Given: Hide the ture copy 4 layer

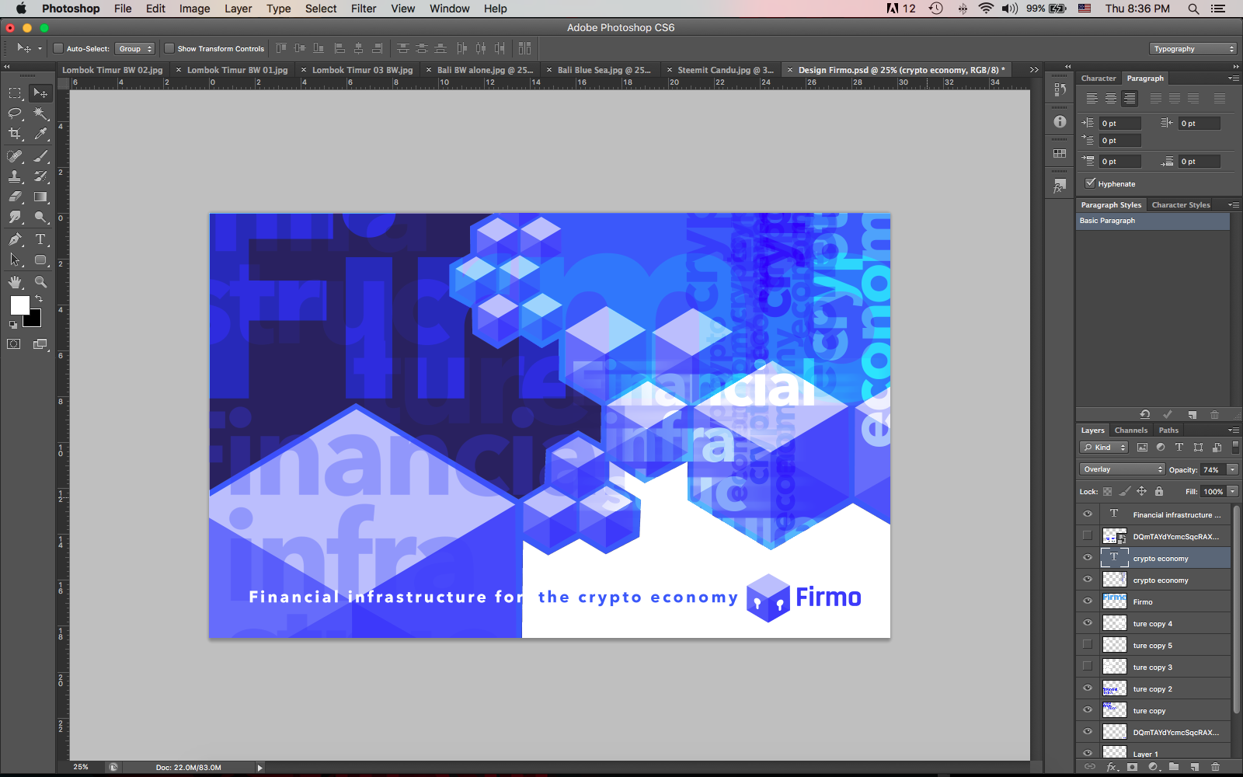Looking at the screenshot, I should [x=1088, y=623].
